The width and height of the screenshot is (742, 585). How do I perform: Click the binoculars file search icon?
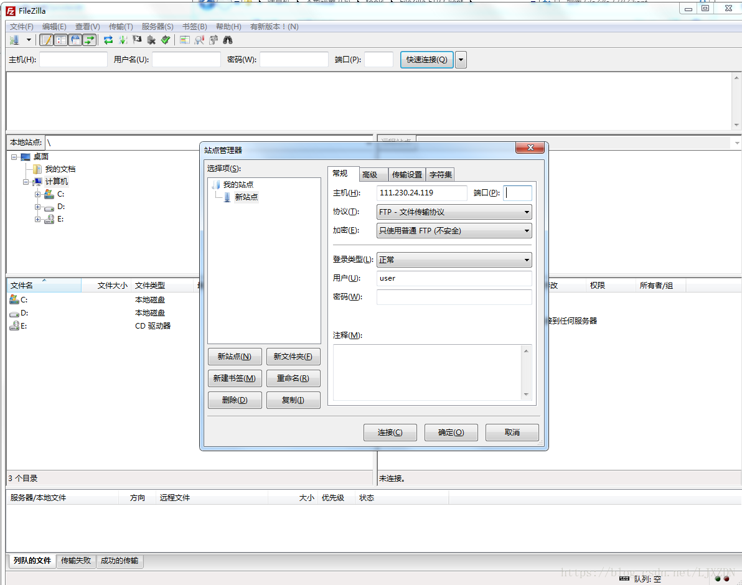228,40
